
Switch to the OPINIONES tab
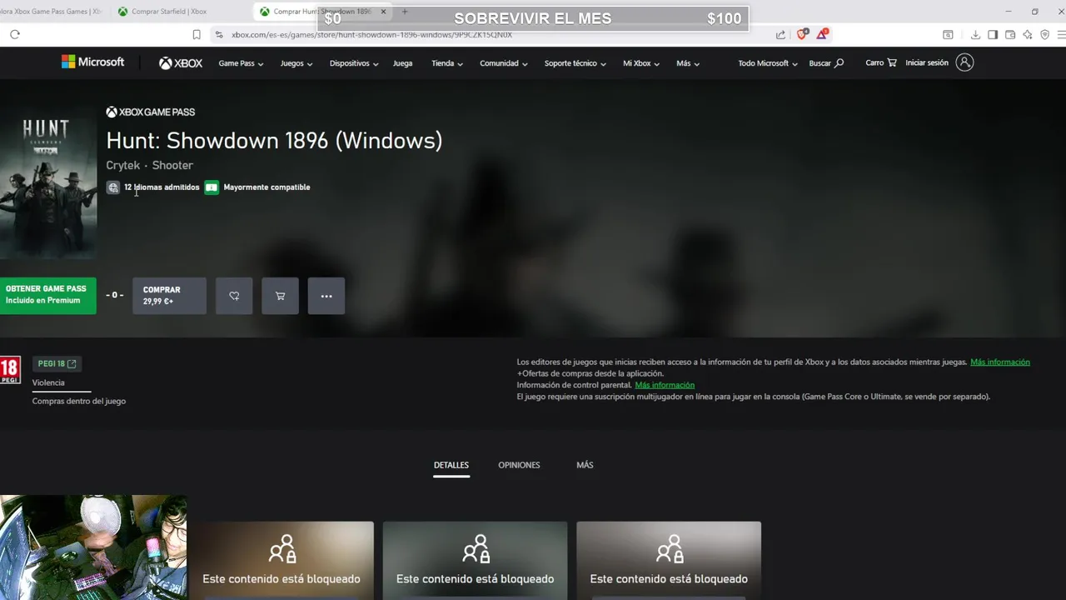pos(519,465)
